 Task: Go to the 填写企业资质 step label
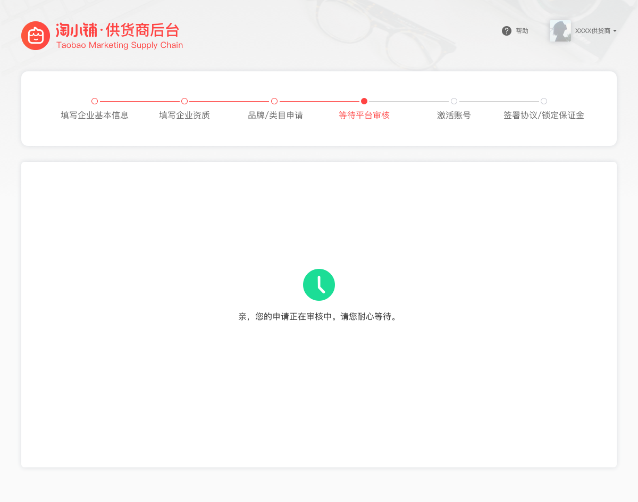(x=184, y=116)
